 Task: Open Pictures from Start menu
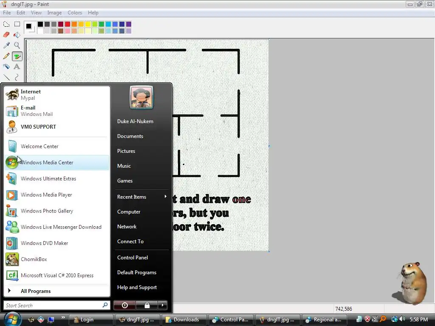142,151
